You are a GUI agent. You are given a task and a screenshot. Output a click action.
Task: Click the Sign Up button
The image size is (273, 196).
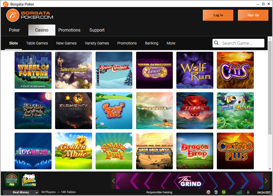click(x=253, y=15)
